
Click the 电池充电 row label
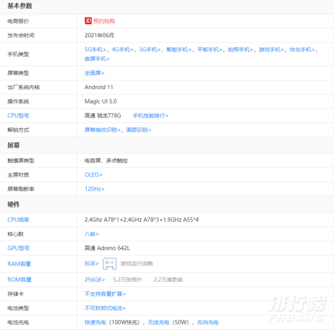(x=18, y=323)
